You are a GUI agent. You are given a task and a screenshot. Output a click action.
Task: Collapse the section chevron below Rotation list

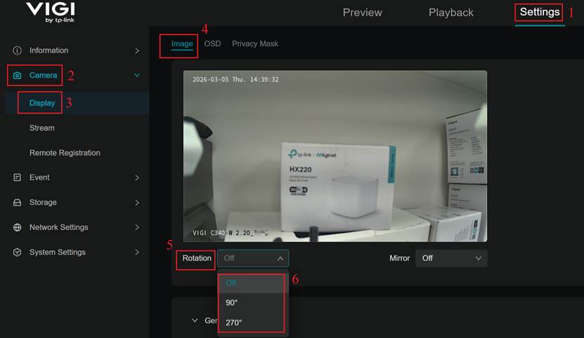(195, 320)
